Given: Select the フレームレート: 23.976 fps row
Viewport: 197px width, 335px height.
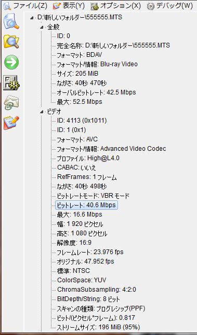Looking at the screenshot, I should pyautogui.click(x=90, y=252).
